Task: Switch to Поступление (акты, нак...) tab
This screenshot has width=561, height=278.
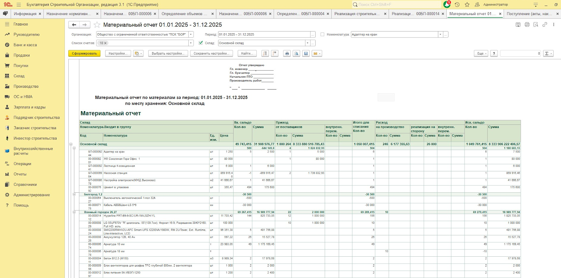Action: coord(529,14)
